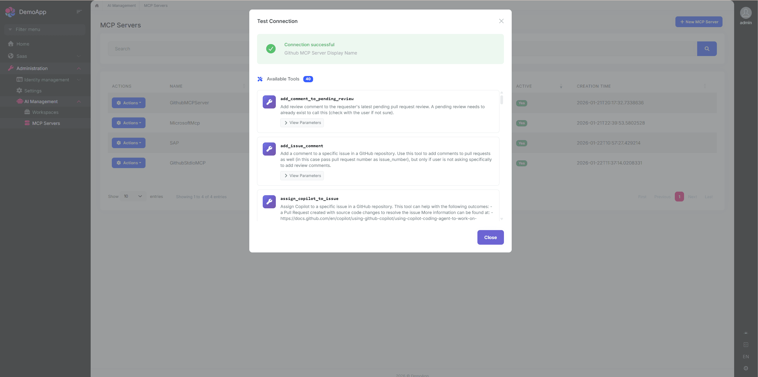The image size is (758, 377).
Task: Click the DemoApp logo icon
Action: pyautogui.click(x=10, y=12)
